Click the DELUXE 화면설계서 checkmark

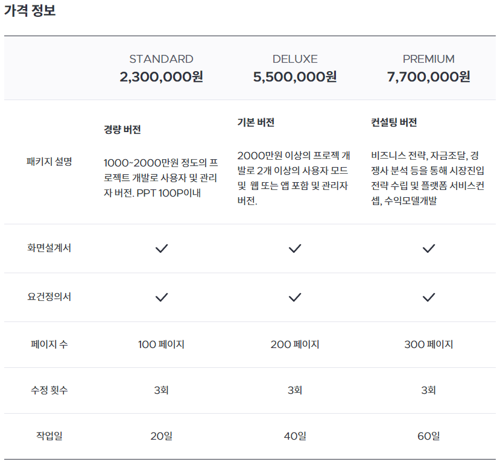tap(295, 248)
